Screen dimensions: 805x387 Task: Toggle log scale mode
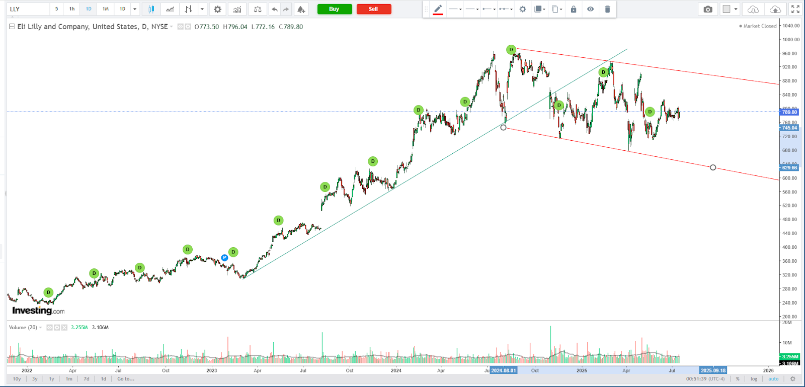point(754,379)
